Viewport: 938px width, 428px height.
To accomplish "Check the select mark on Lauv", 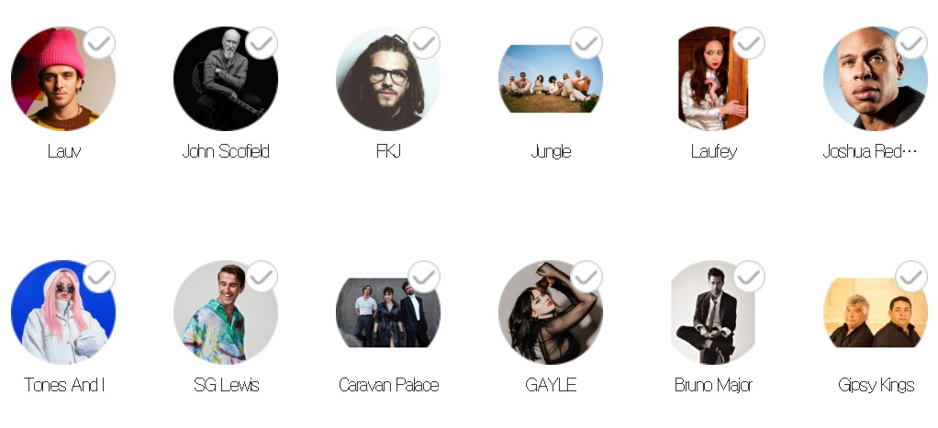I will coord(99,43).
